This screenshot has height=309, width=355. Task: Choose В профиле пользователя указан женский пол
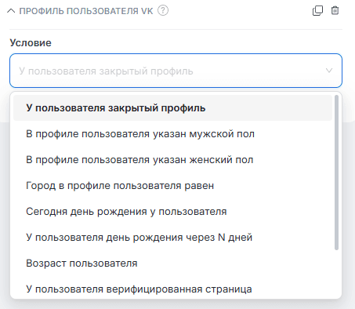click(x=172, y=160)
